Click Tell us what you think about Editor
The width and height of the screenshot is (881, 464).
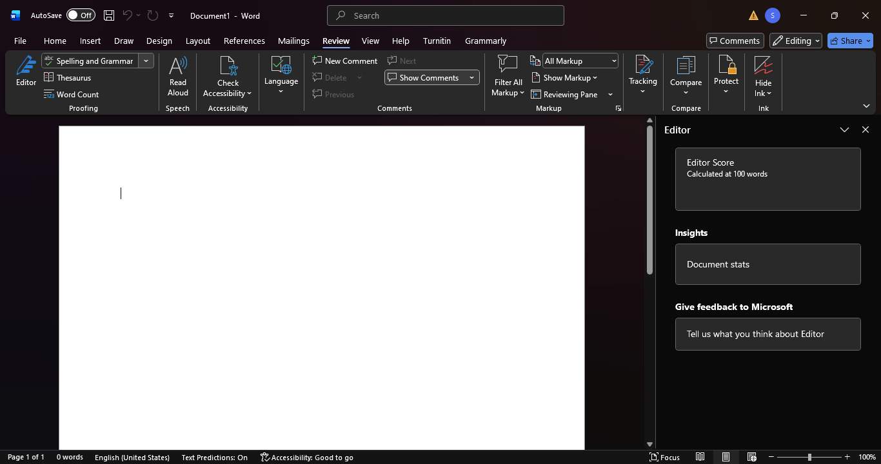point(767,334)
